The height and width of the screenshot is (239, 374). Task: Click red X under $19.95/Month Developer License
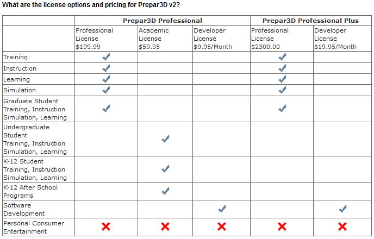tap(342, 227)
